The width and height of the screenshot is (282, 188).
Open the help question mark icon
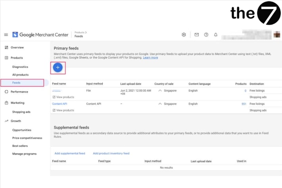point(206,34)
